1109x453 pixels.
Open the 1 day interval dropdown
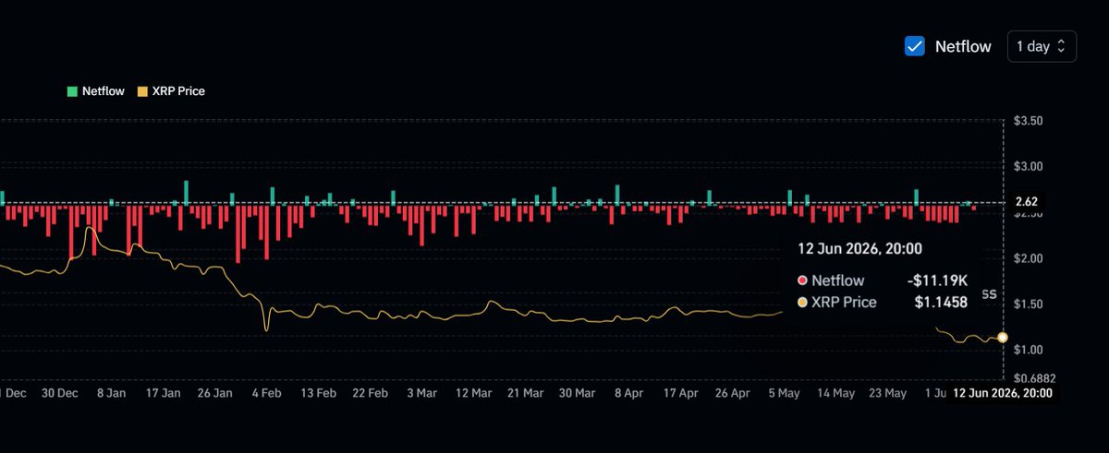click(1042, 46)
